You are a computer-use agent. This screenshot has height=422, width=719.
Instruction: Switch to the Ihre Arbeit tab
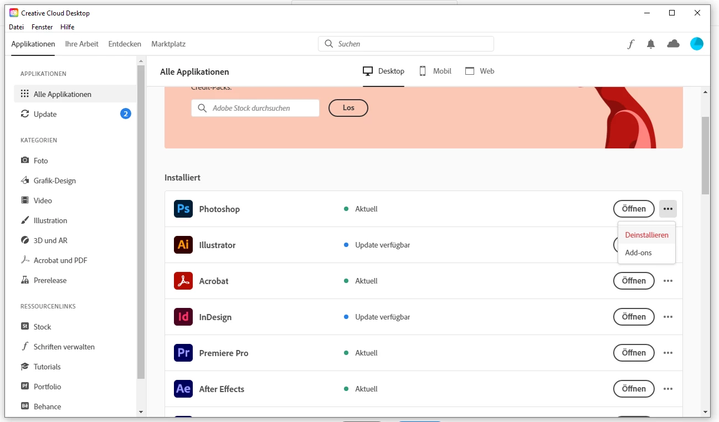(x=81, y=44)
